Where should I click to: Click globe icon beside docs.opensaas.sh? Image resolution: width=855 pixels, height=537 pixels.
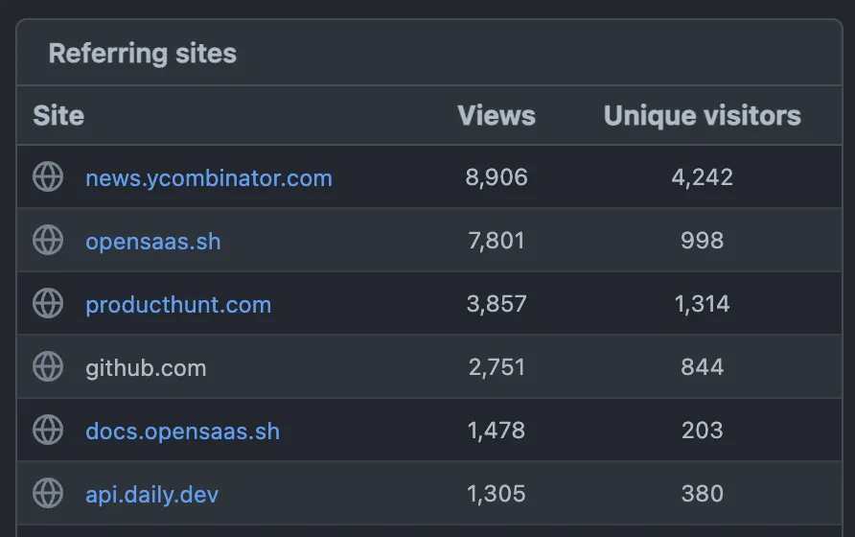click(x=48, y=431)
